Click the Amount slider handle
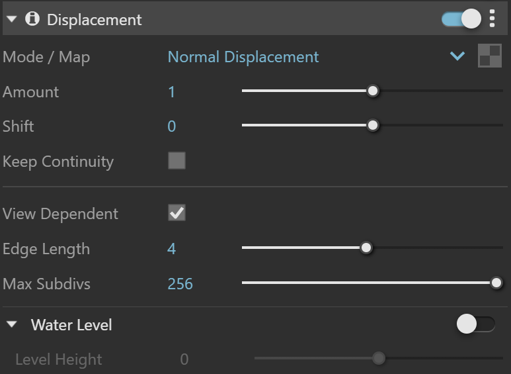Viewport: 511px width, 374px height. (x=372, y=91)
